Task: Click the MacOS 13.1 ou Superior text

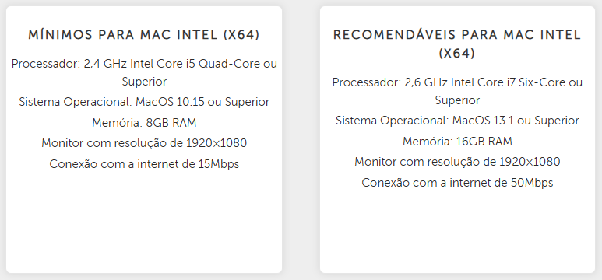Action: (516, 121)
